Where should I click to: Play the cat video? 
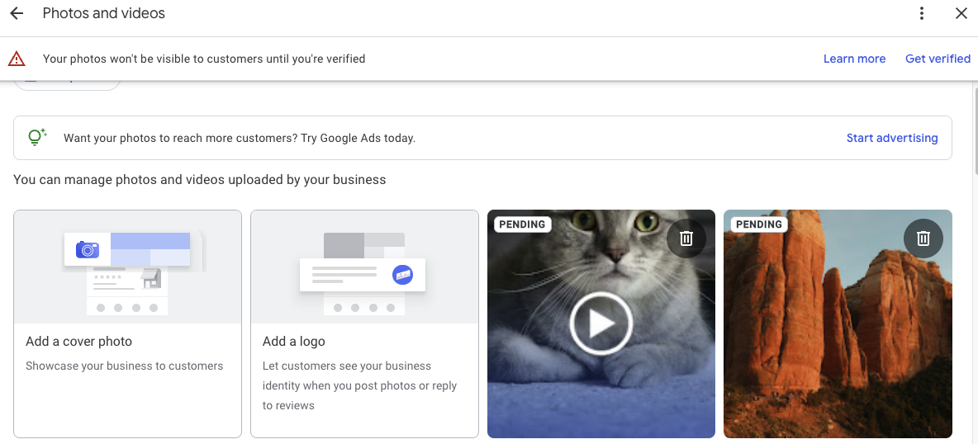pos(601,324)
